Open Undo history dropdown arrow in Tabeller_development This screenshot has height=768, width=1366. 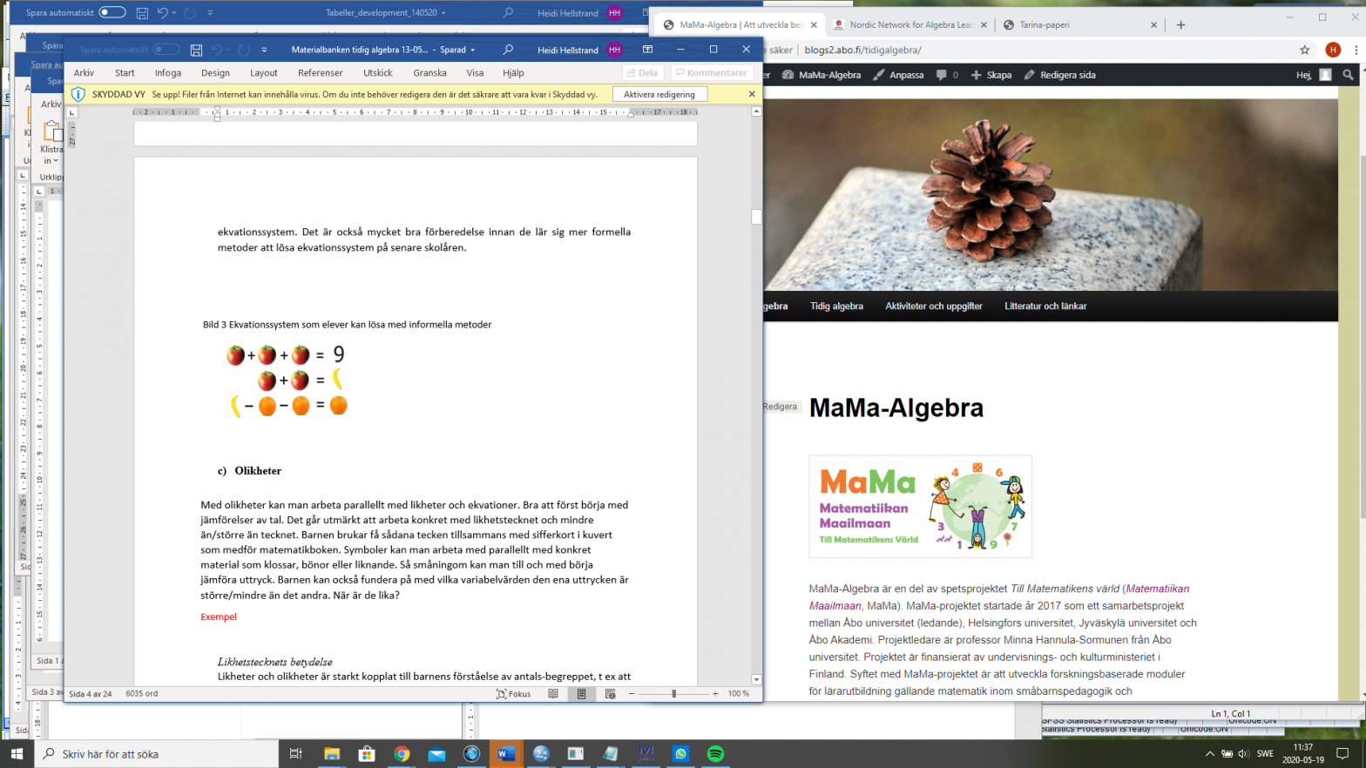click(x=174, y=13)
